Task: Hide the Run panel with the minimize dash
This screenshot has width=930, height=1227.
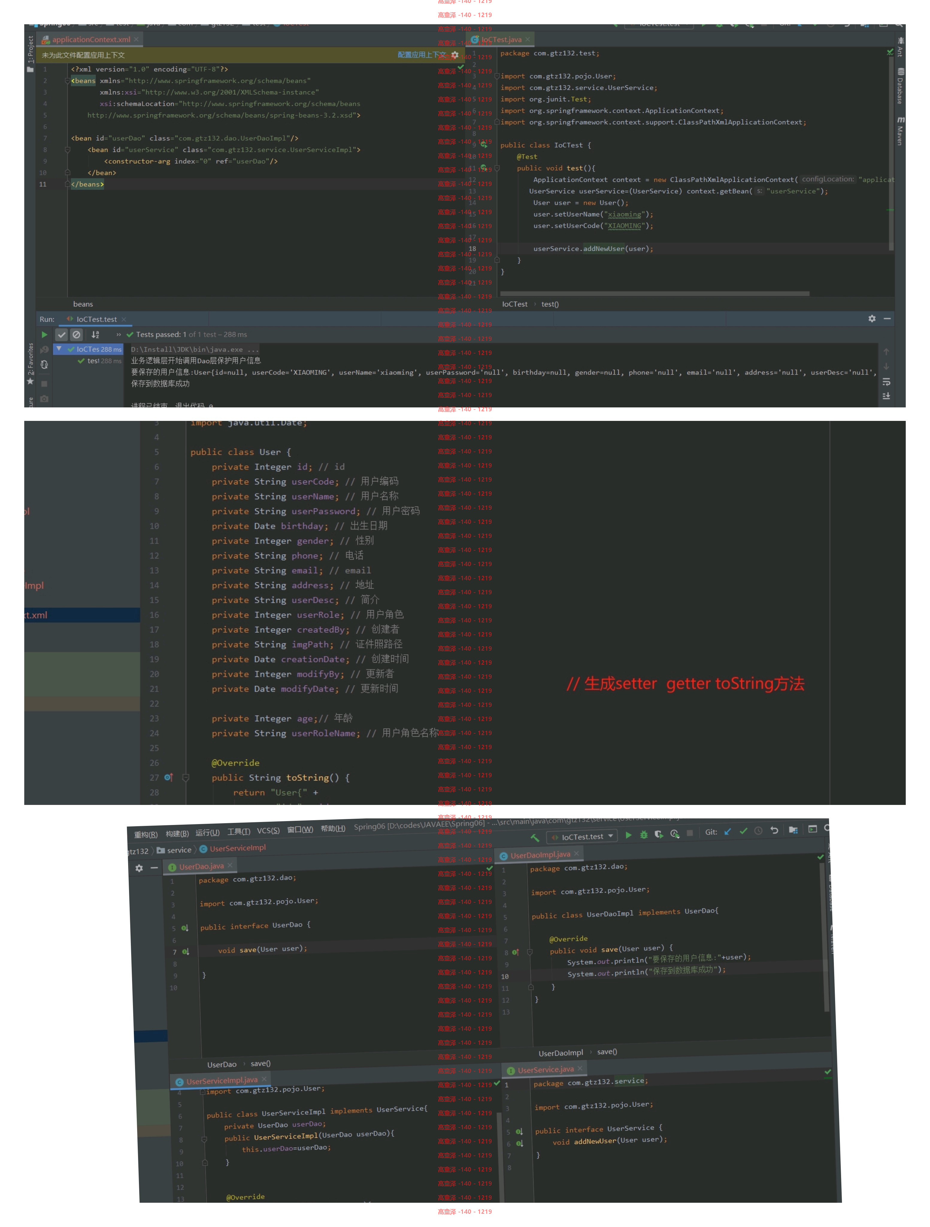Action: pos(887,318)
